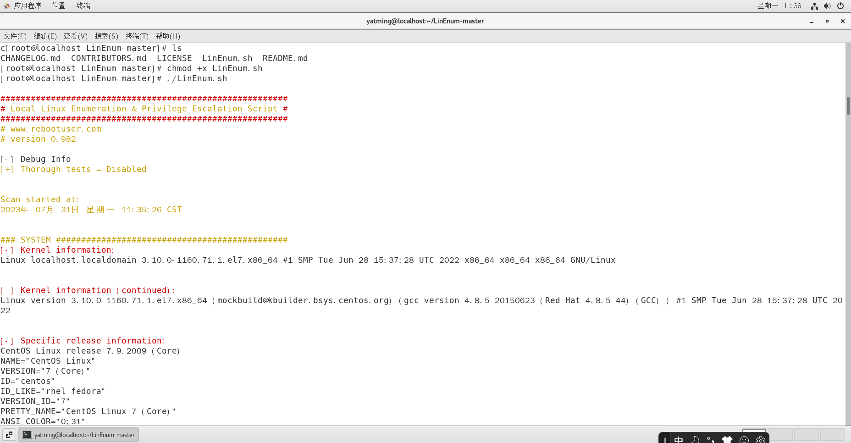The width and height of the screenshot is (851, 443).
Task: Open Fcitx settings via the gear icon
Action: [761, 439]
